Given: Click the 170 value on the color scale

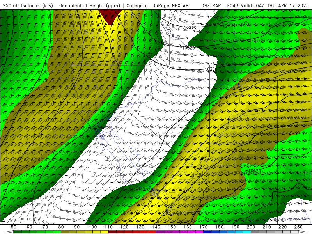Looking at the screenshot, I should tap(203, 227).
